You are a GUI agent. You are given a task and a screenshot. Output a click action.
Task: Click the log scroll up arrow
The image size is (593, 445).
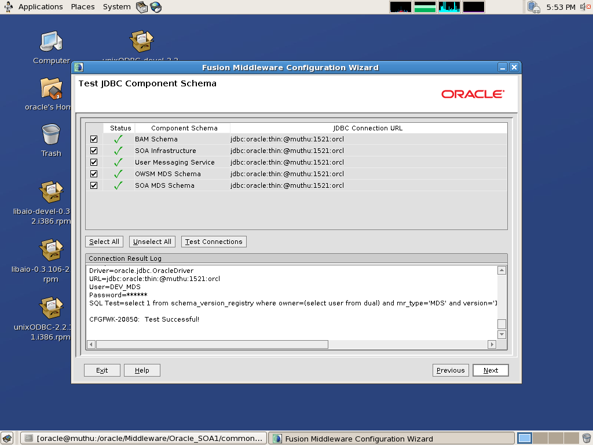pyautogui.click(x=502, y=270)
